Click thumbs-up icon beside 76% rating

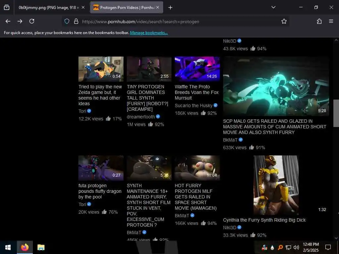coord(104,212)
